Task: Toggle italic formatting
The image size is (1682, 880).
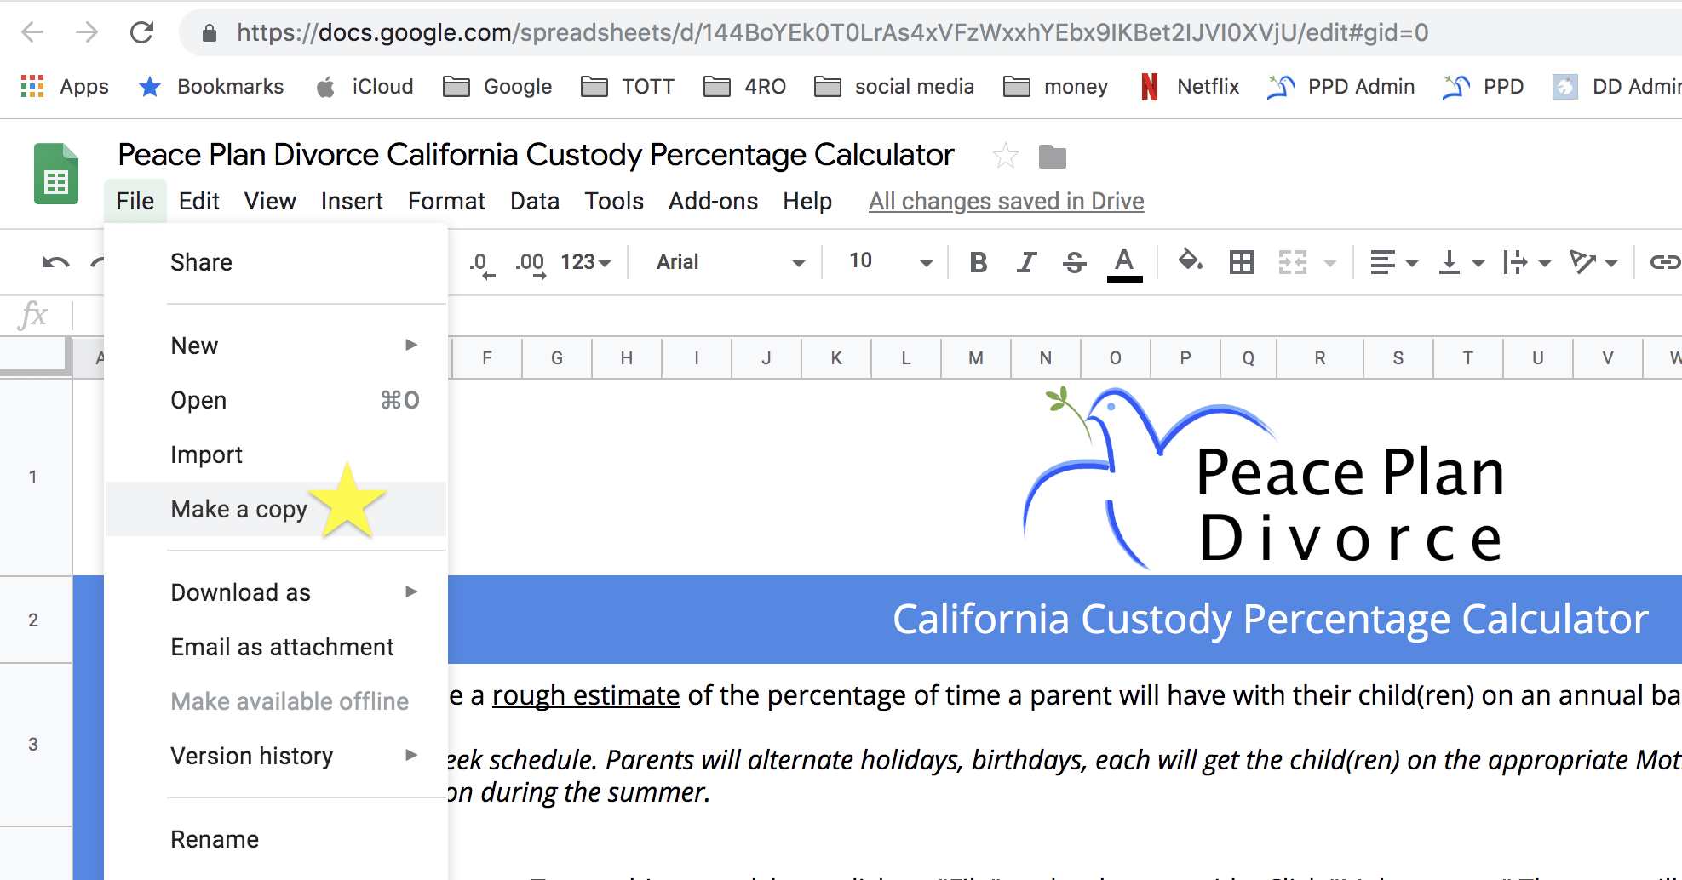Action: coord(1027,262)
